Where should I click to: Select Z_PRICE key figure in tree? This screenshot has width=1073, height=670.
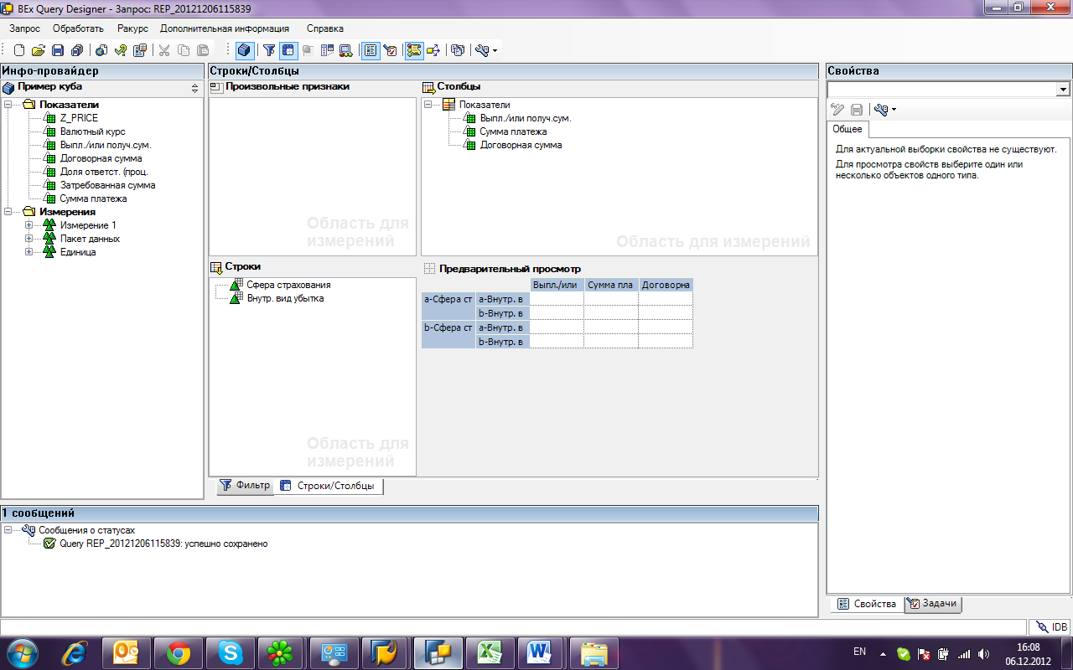[x=79, y=118]
